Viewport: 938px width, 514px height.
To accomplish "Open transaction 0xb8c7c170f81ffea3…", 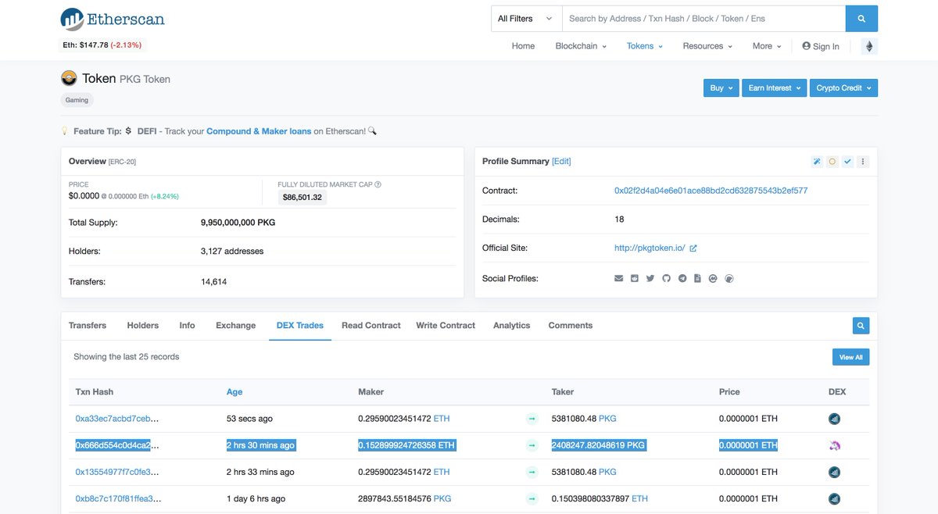I will click(x=117, y=498).
